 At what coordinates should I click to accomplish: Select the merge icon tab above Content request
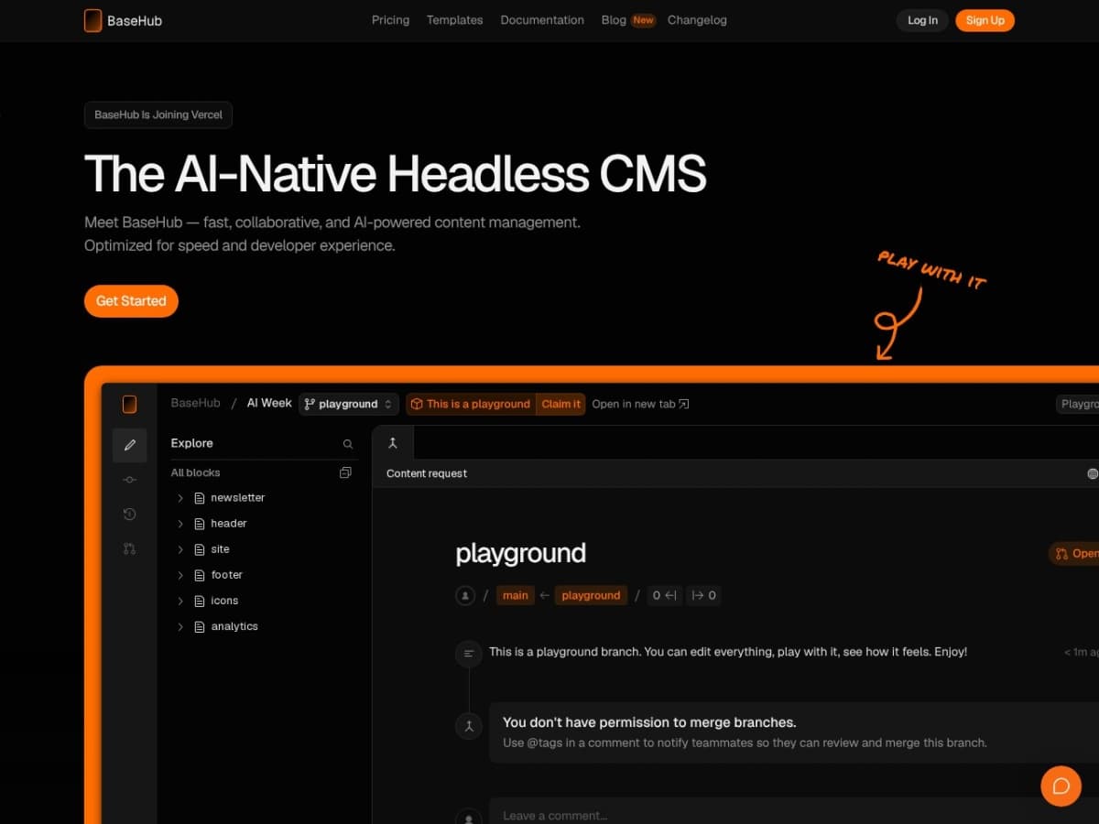coord(393,443)
